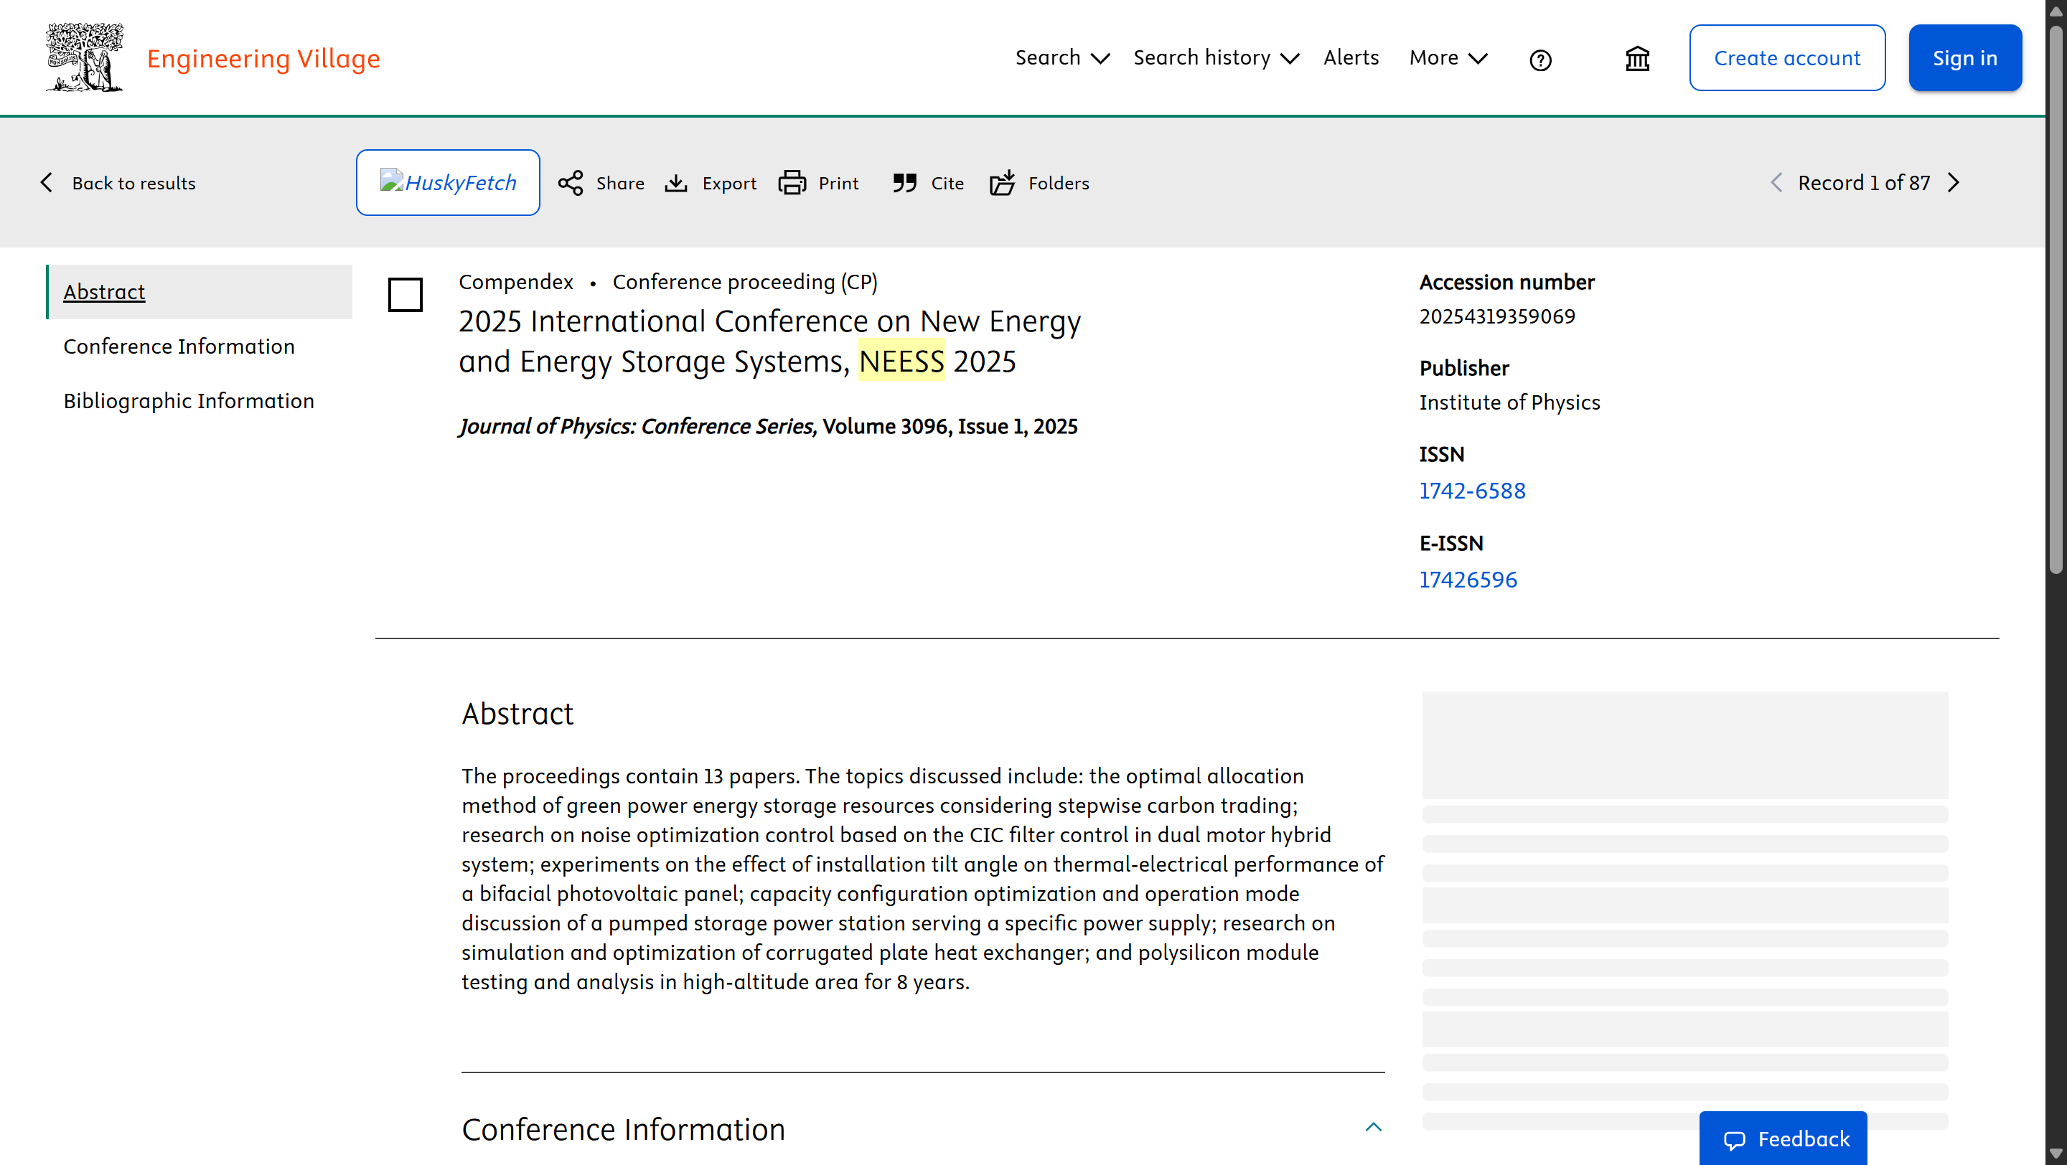Viewport: 2067px width, 1165px height.
Task: Open help via question mark icon
Action: pyautogui.click(x=1539, y=60)
